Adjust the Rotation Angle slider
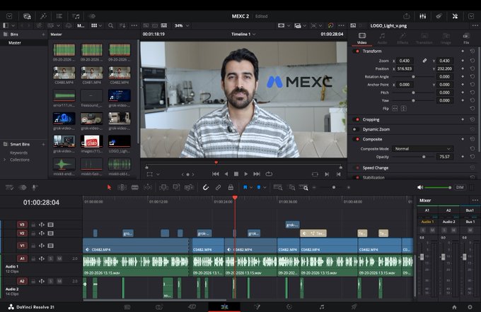The width and height of the screenshot is (481, 312). point(412,76)
